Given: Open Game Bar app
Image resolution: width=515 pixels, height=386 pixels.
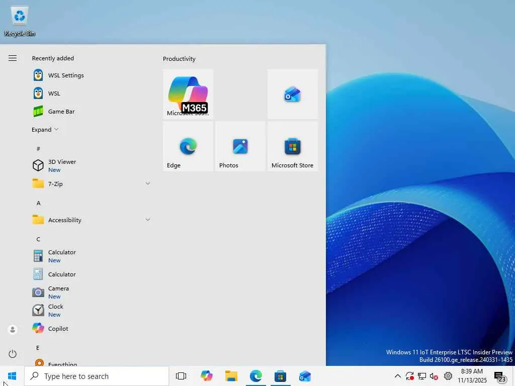Looking at the screenshot, I should point(92,111).
